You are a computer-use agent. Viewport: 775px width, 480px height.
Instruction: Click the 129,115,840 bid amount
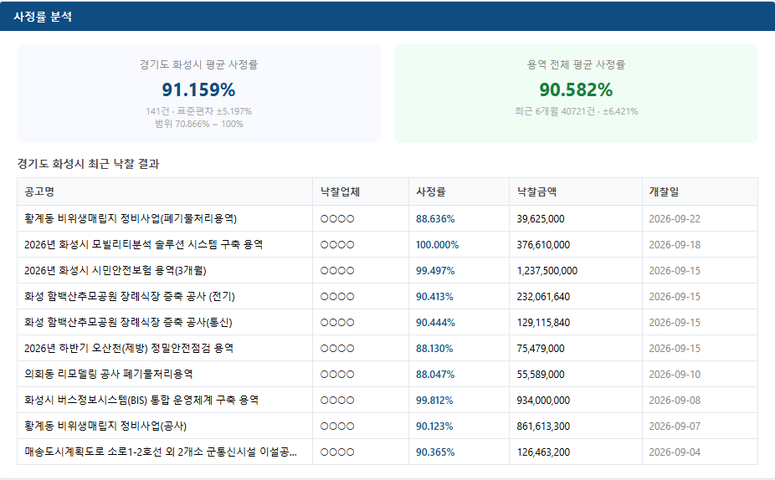coord(543,323)
